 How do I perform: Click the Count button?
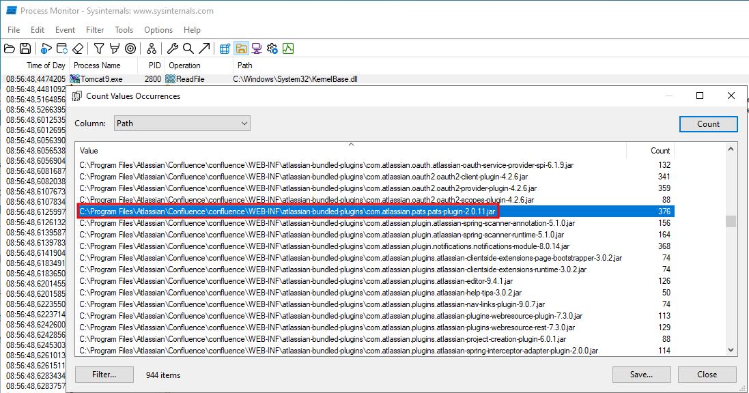click(708, 123)
